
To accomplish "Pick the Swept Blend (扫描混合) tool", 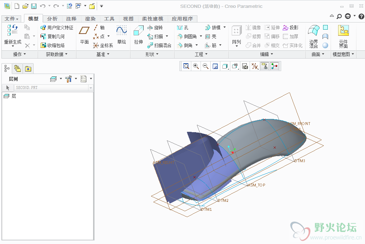I will (x=159, y=45).
